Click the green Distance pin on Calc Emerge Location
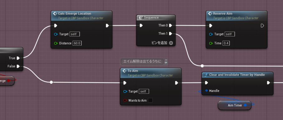283x120 pixels. tap(56, 43)
